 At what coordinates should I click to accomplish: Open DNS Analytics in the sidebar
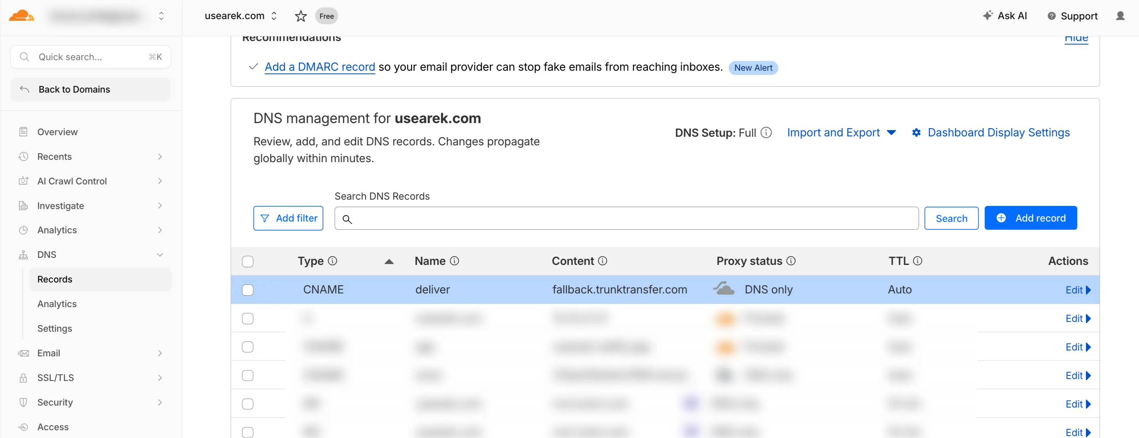[57, 304]
